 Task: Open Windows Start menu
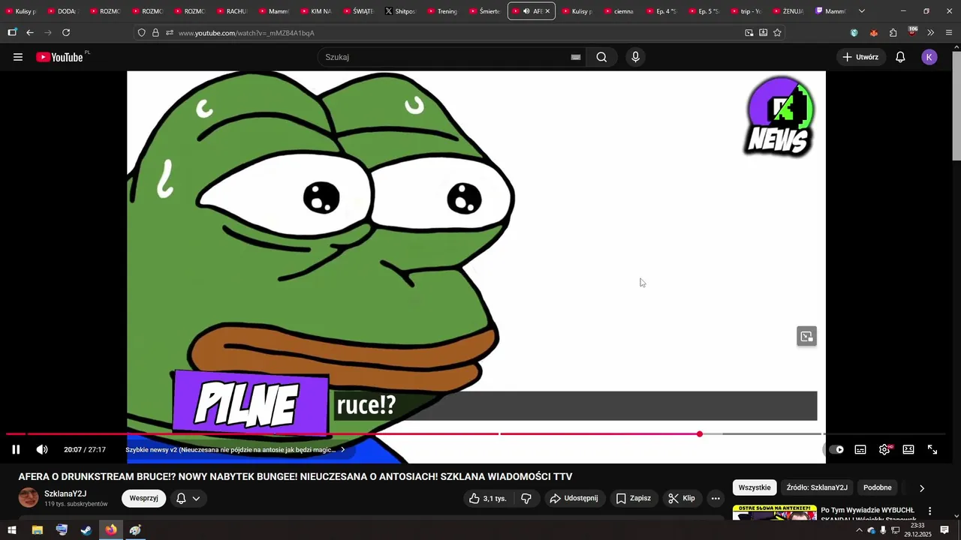pos(11,530)
